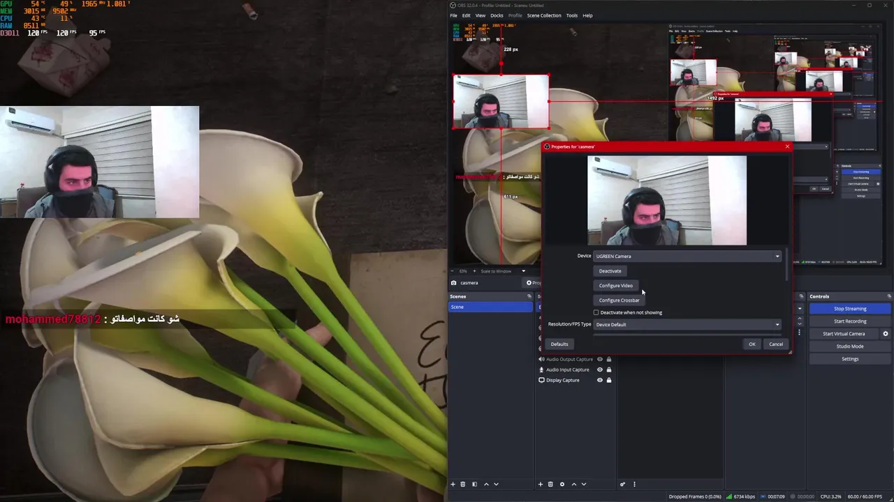Move scene down with arrow icon
894x502 pixels.
tap(496, 484)
